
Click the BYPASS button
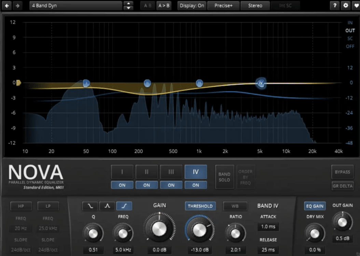click(x=342, y=172)
